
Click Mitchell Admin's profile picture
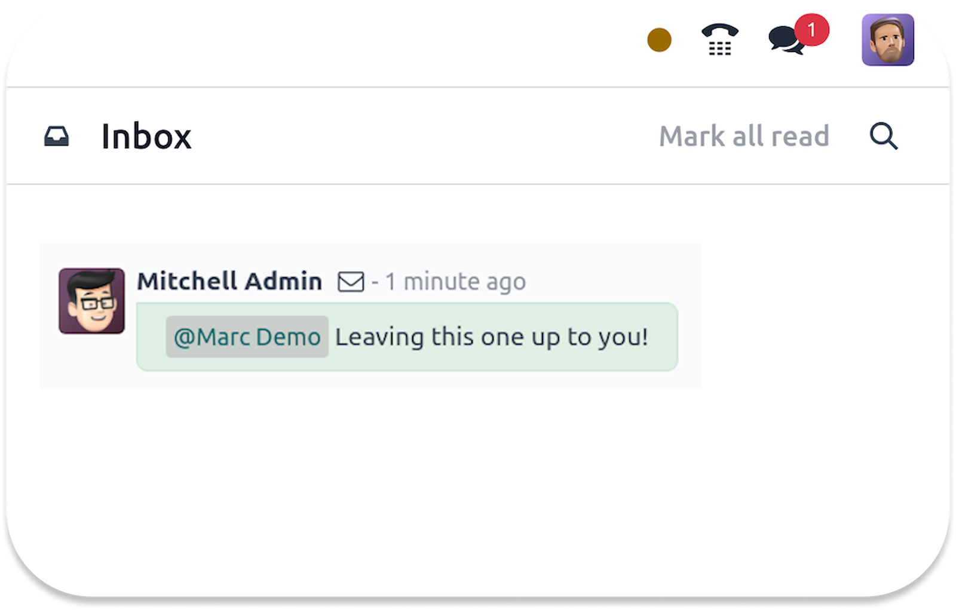[x=91, y=301]
